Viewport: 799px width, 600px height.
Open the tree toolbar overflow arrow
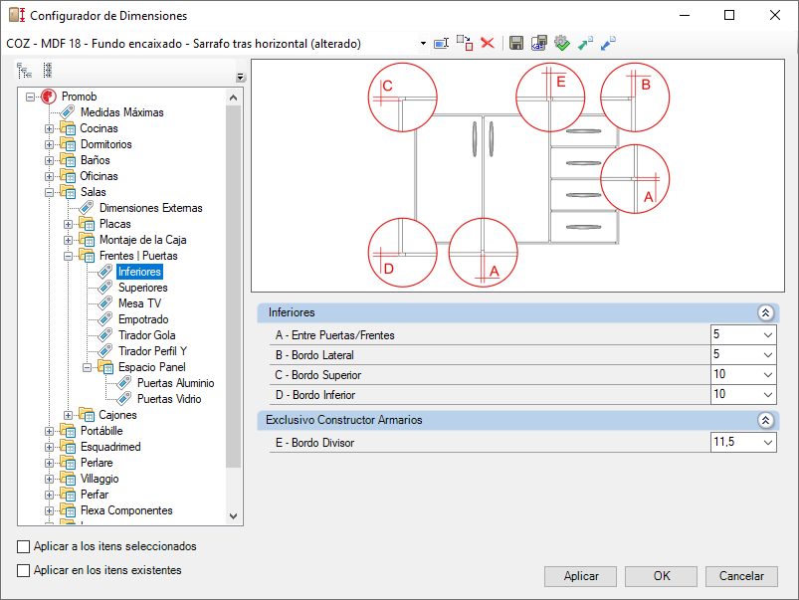pyautogui.click(x=241, y=77)
